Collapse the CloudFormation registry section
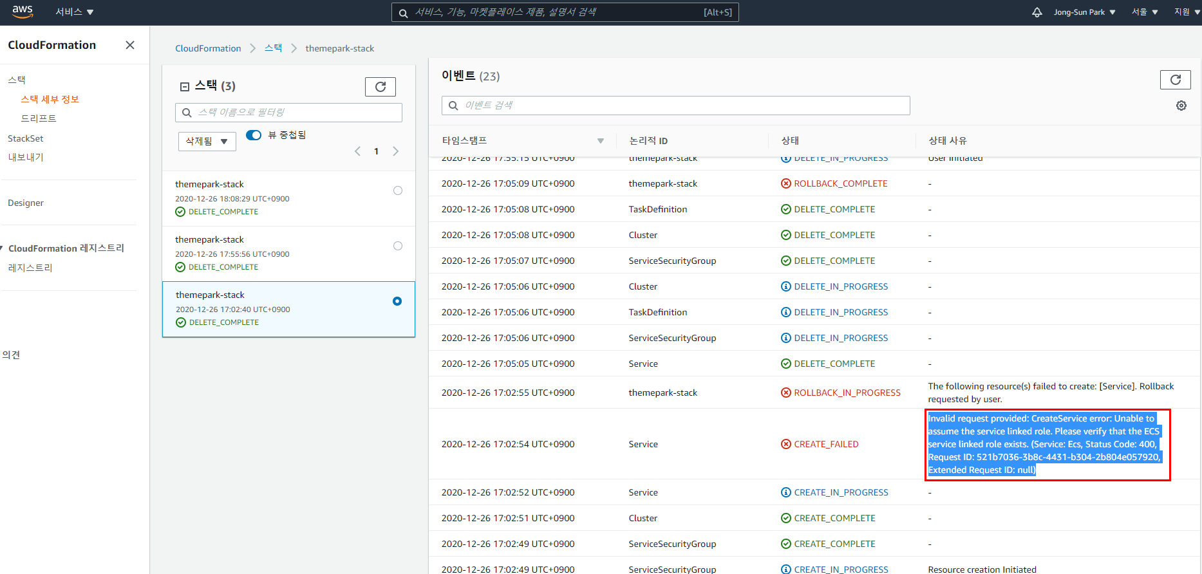This screenshot has width=1202, height=574. tap(2, 248)
